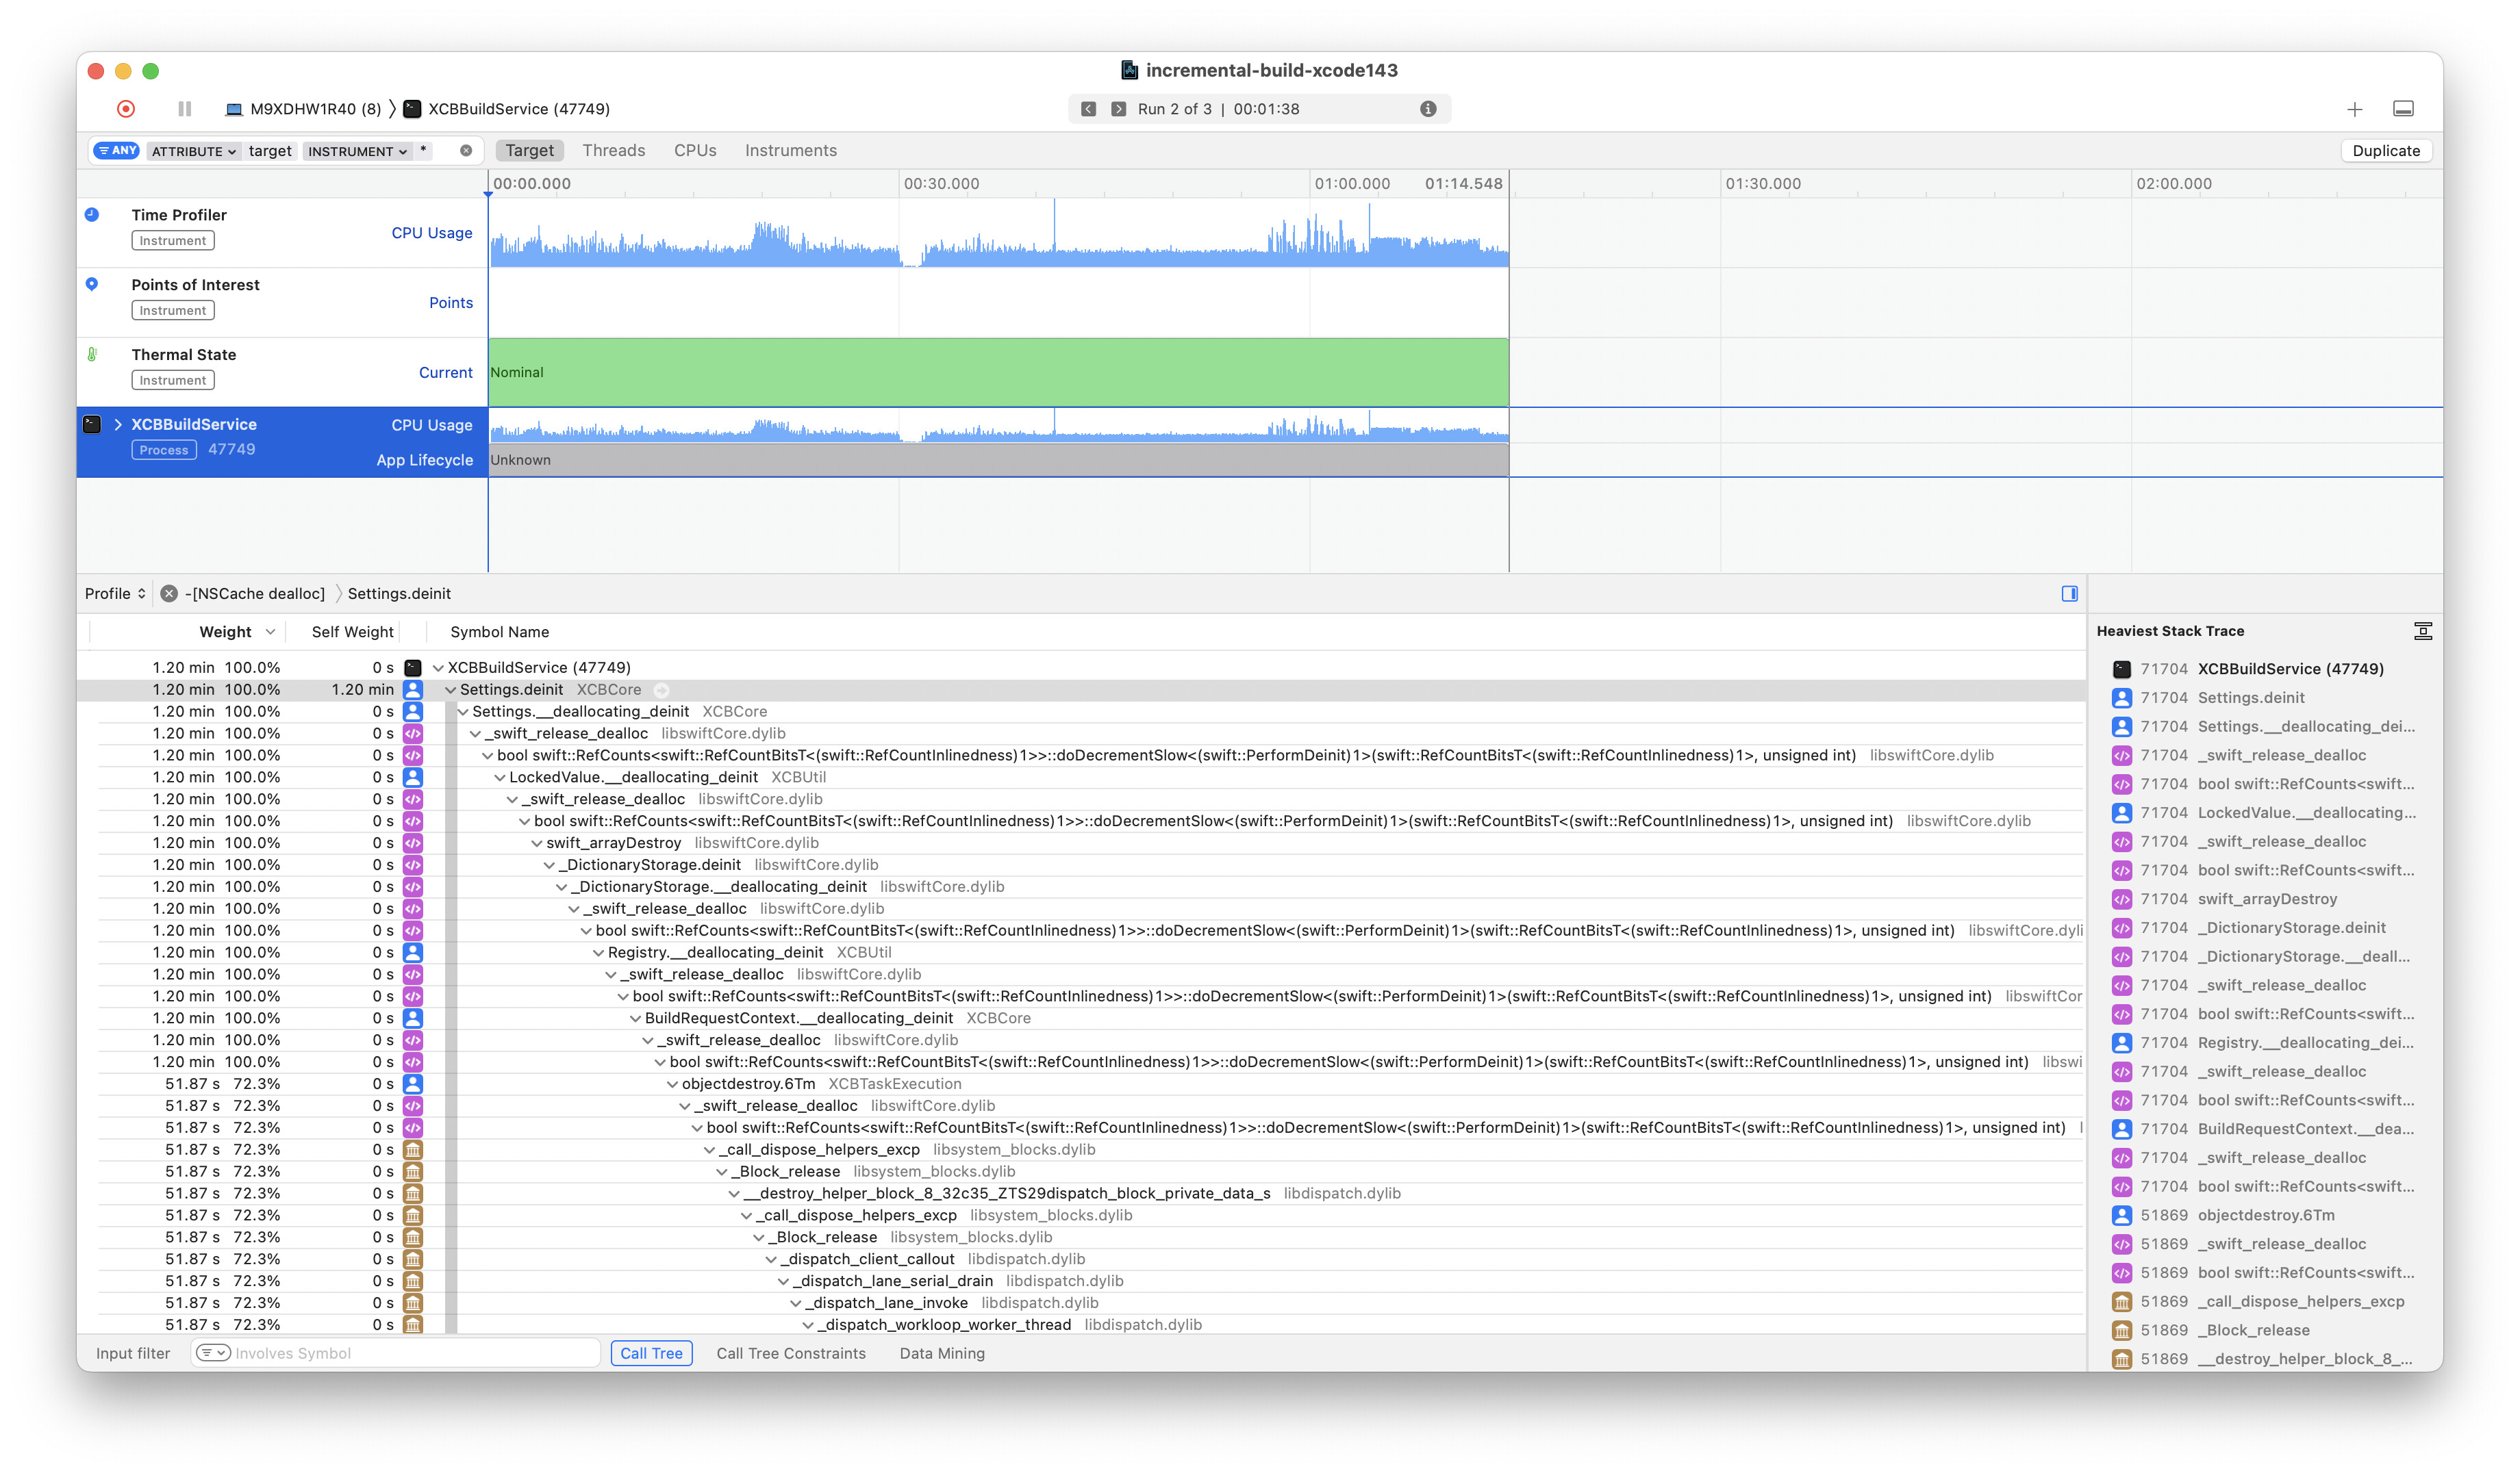Add instrument with plus button

[x=2355, y=109]
